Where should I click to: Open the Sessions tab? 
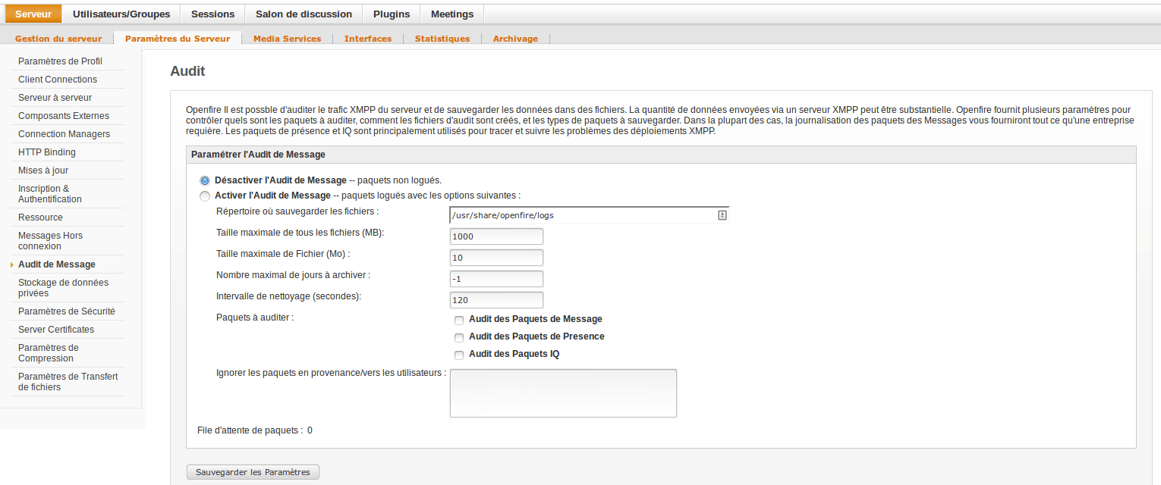click(x=212, y=14)
